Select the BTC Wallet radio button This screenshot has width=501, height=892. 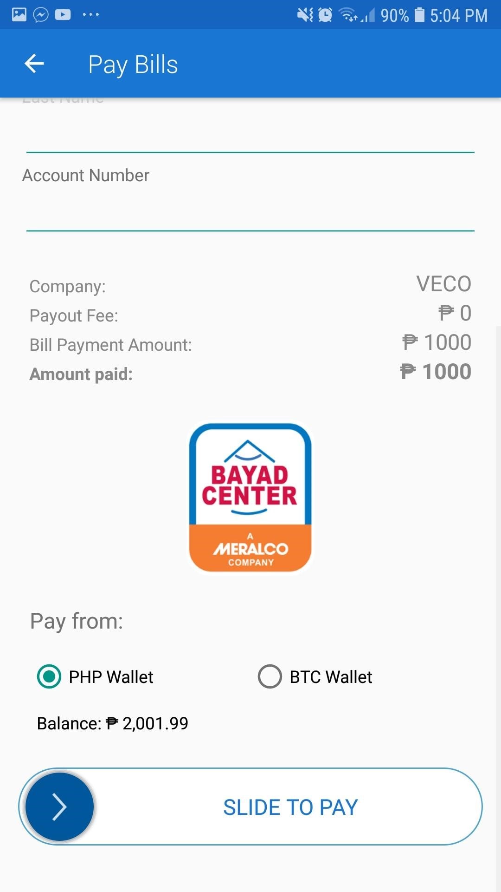click(x=270, y=676)
